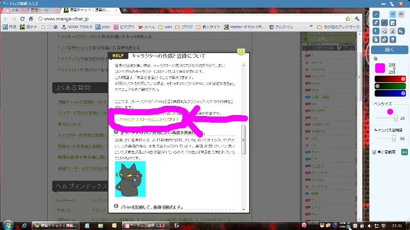Image resolution: width=410 pixels, height=230 pixels.
Task: Open the wiki bookmark folder
Action: click(165, 27)
